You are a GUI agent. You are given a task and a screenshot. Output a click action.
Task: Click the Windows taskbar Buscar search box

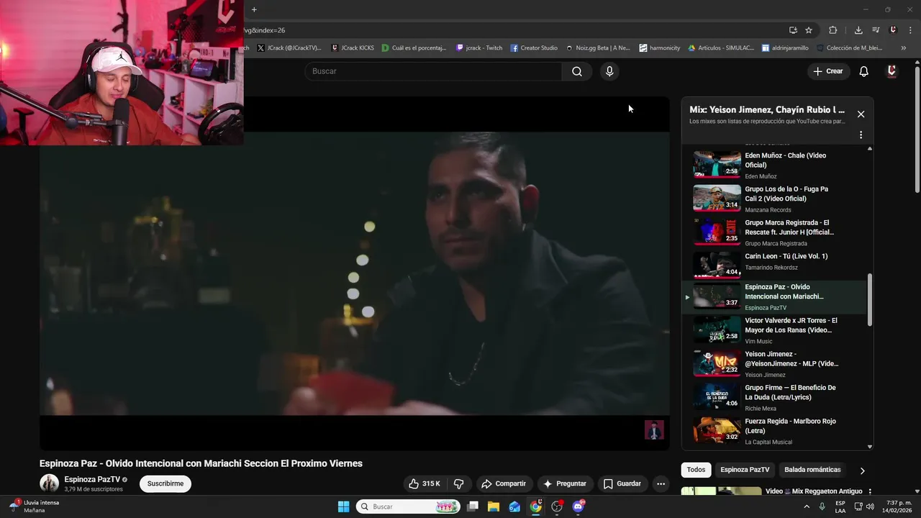coord(408,506)
